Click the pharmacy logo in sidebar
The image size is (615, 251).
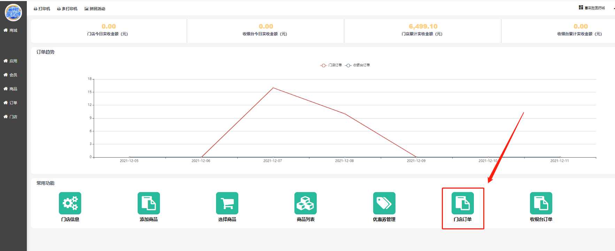click(13, 13)
